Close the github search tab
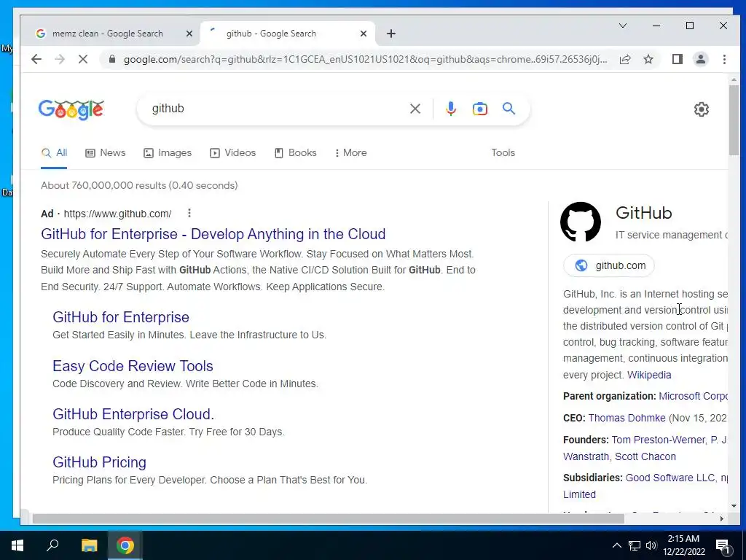746x560 pixels. tap(364, 34)
